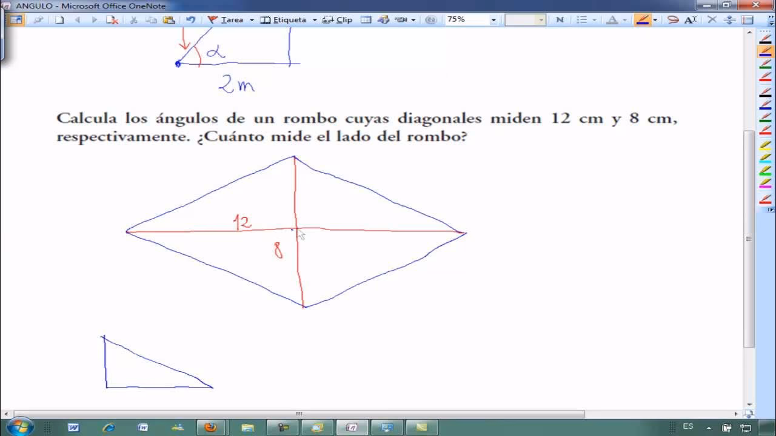Toggle the navigation back arrow
This screenshot has width=776, height=436.
pos(77,19)
